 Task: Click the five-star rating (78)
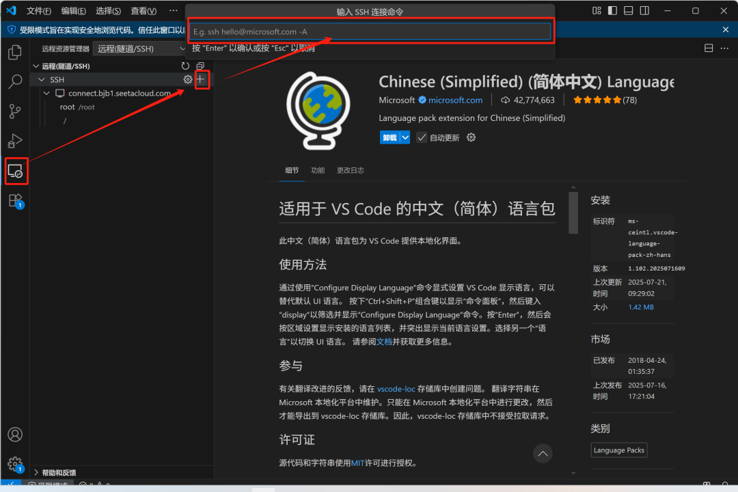point(605,100)
